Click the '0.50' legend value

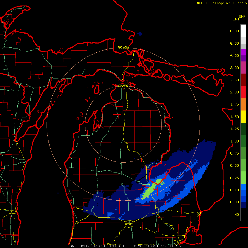[234, 166]
